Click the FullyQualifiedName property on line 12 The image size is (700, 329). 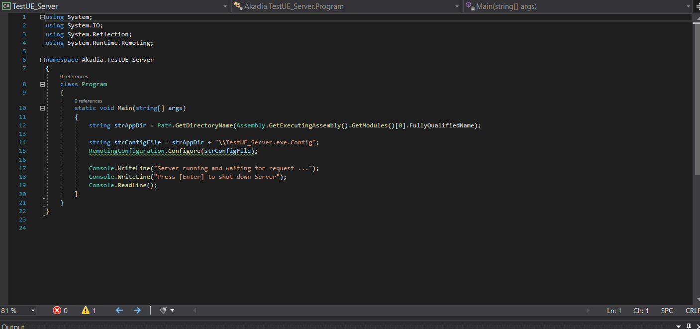click(x=442, y=125)
